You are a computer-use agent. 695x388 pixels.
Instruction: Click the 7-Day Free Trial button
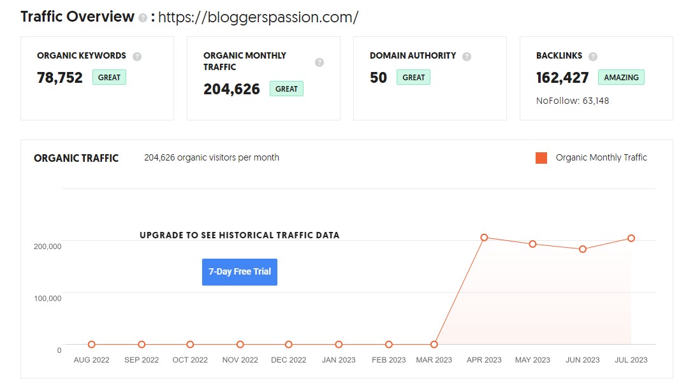(239, 272)
